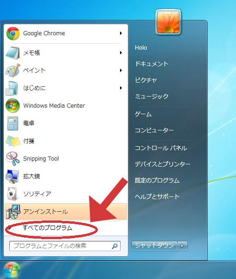Screen dimensions: 236x279
Task: Click the シャットダウン button
Action: coord(154,246)
